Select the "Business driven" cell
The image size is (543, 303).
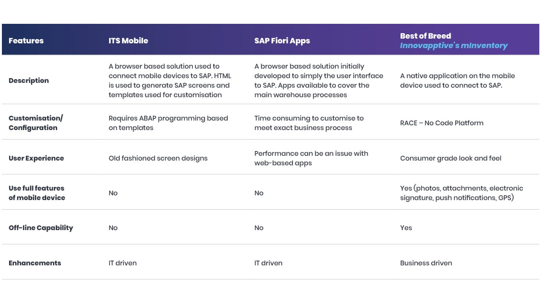click(x=426, y=263)
